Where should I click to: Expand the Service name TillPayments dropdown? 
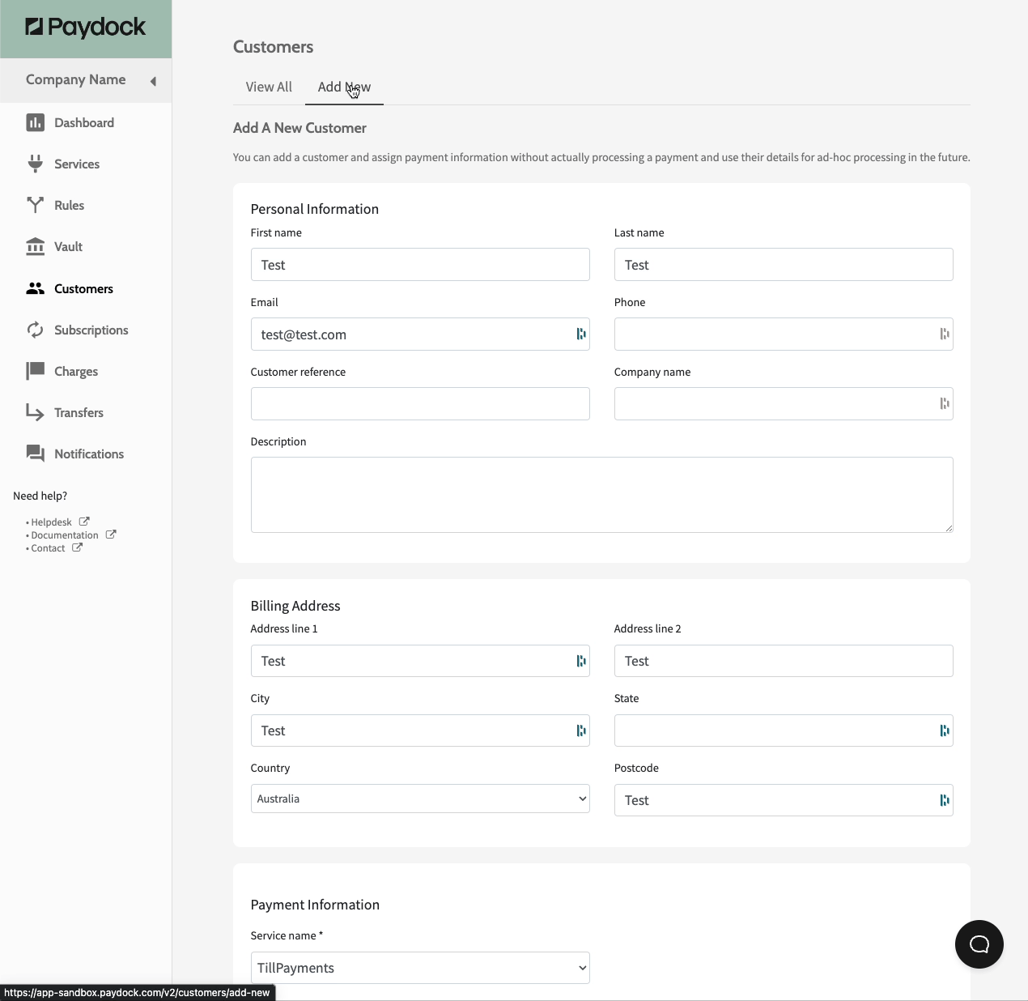pyautogui.click(x=419, y=968)
